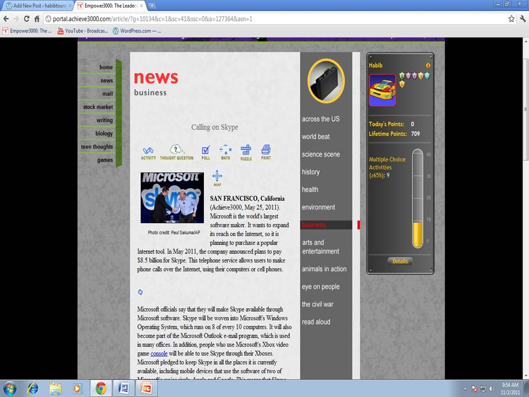The height and width of the screenshot is (397, 529).
Task: Expand hidden icons in the system tray
Action: pos(466,389)
